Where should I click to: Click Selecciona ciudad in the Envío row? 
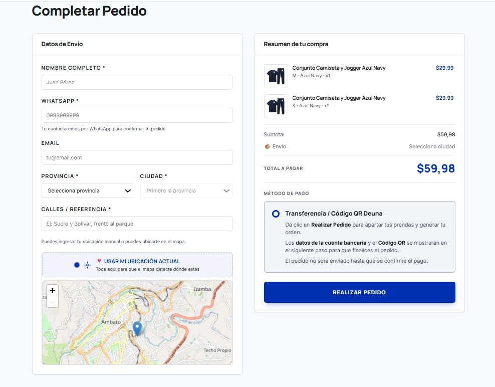(x=432, y=146)
